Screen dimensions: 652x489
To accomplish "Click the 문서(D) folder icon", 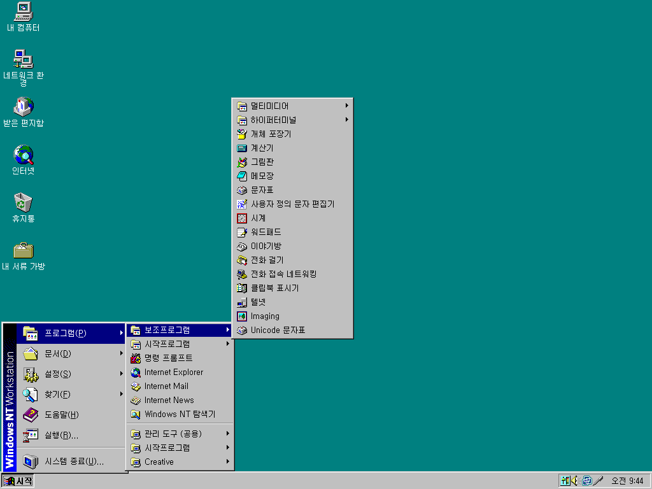I will (31, 353).
